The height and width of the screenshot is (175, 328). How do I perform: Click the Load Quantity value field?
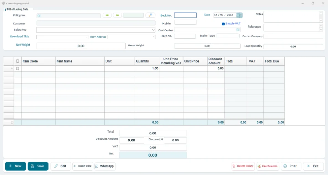(x=293, y=47)
